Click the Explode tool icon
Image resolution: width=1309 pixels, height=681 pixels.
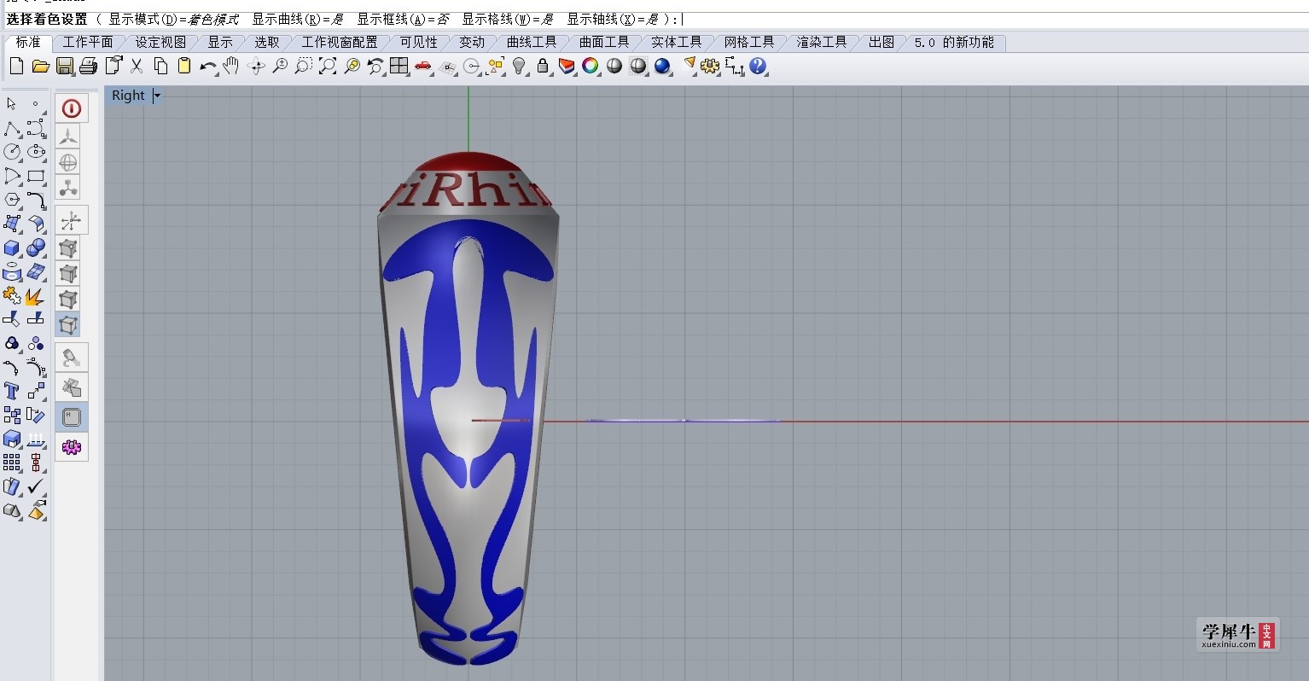pyautogui.click(x=35, y=295)
